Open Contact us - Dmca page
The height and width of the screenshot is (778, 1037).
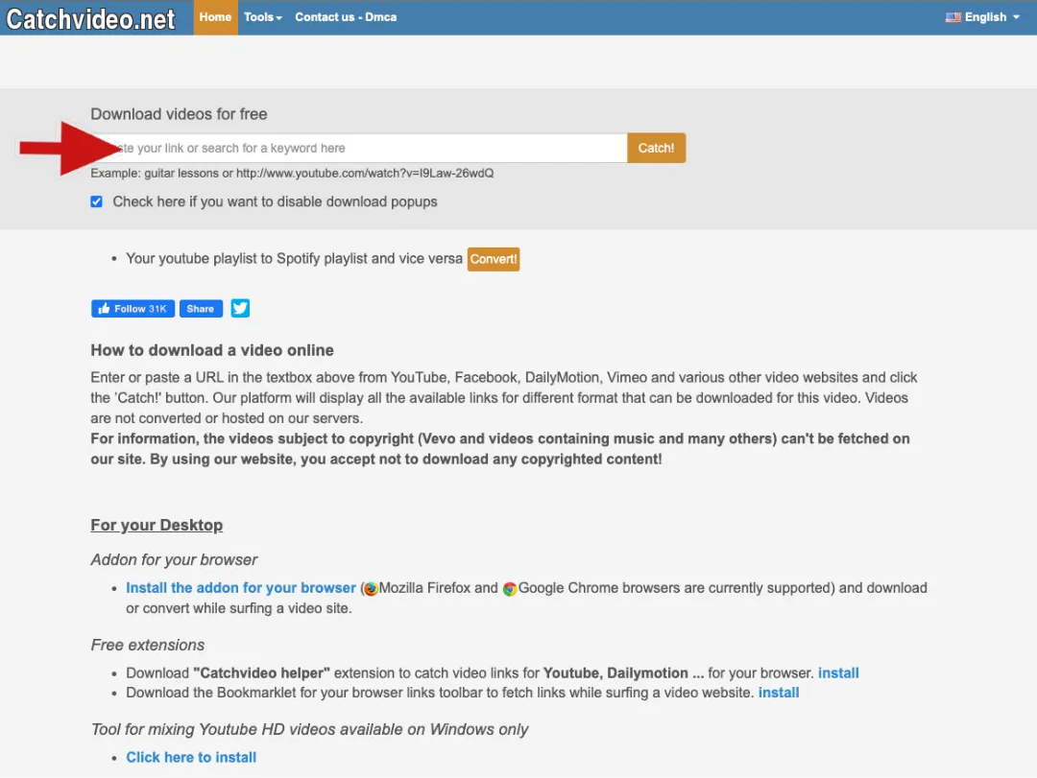tap(346, 17)
